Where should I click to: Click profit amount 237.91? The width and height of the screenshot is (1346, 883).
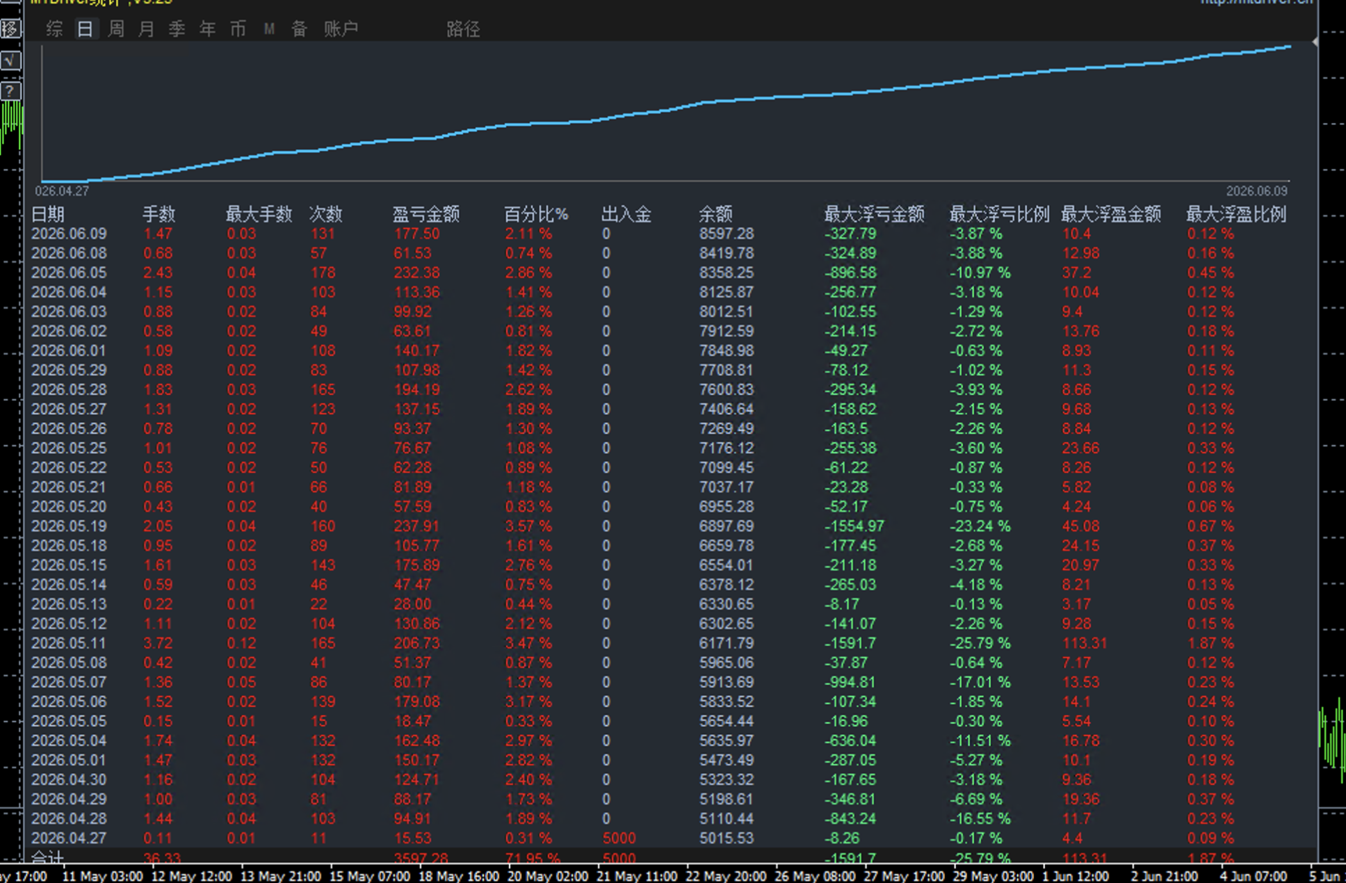416,526
